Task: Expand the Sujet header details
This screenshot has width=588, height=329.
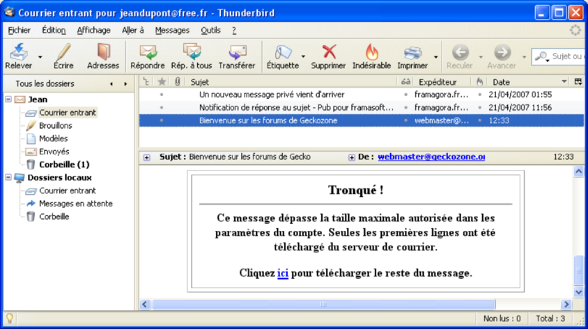Action: coord(146,157)
